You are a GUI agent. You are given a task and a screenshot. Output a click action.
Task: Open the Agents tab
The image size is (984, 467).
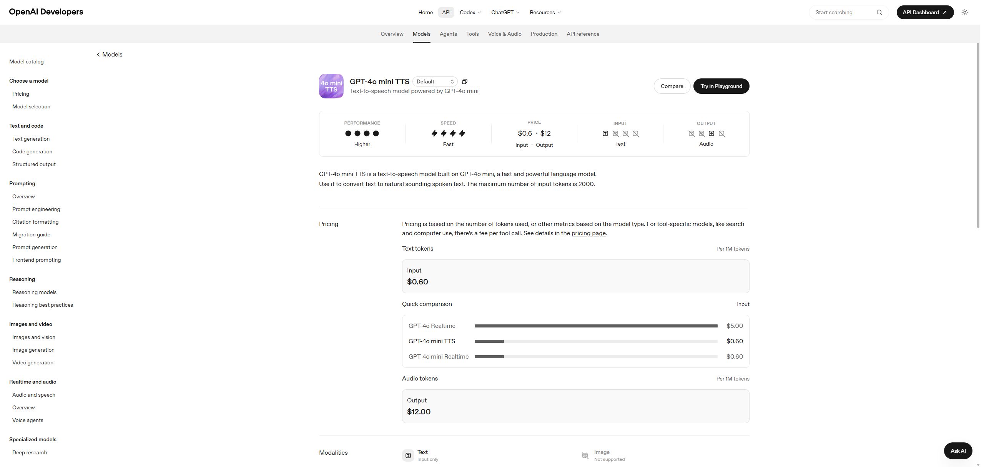click(x=448, y=34)
